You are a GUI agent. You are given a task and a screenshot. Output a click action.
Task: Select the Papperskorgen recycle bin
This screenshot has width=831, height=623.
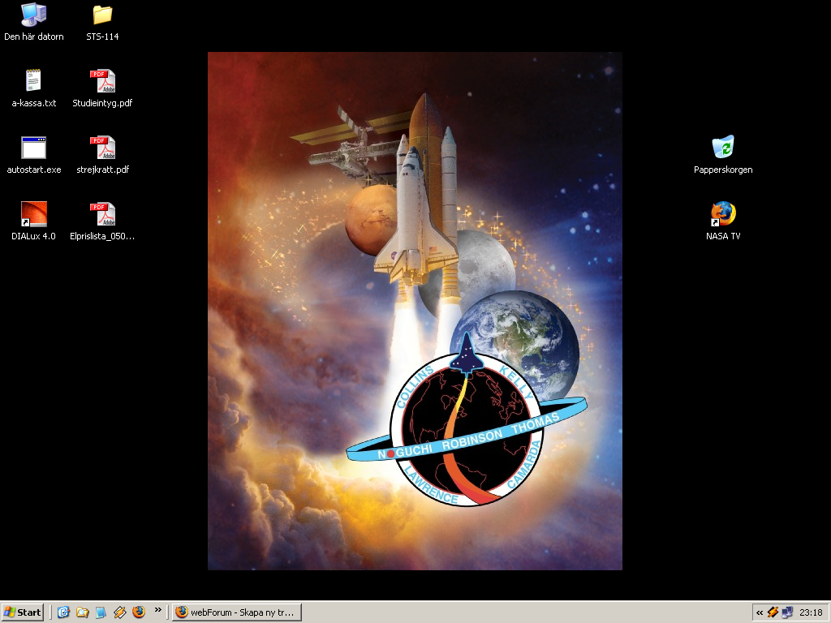click(723, 155)
